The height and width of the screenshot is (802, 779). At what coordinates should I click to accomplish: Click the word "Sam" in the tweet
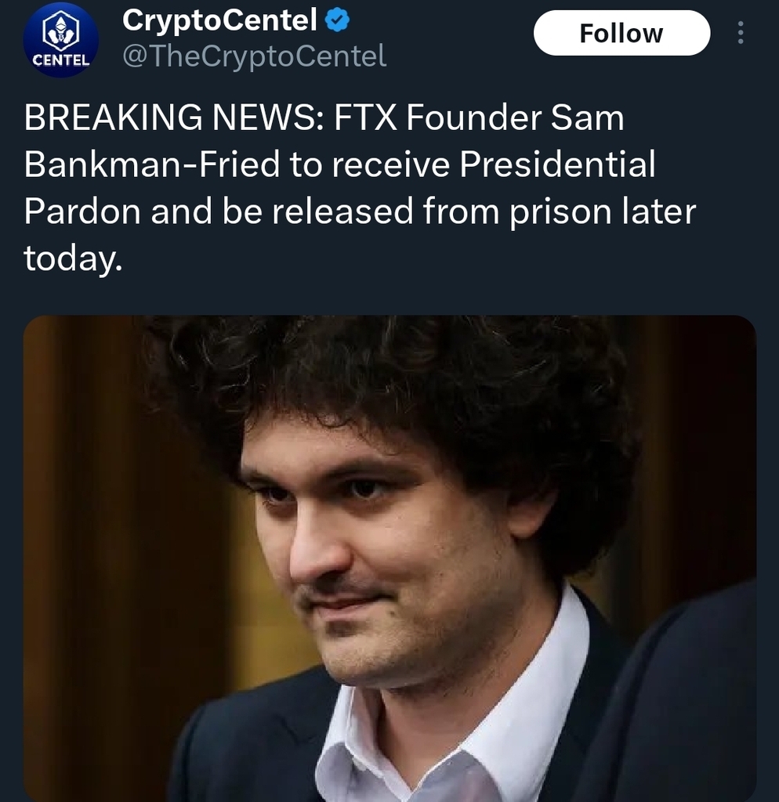coord(588,118)
